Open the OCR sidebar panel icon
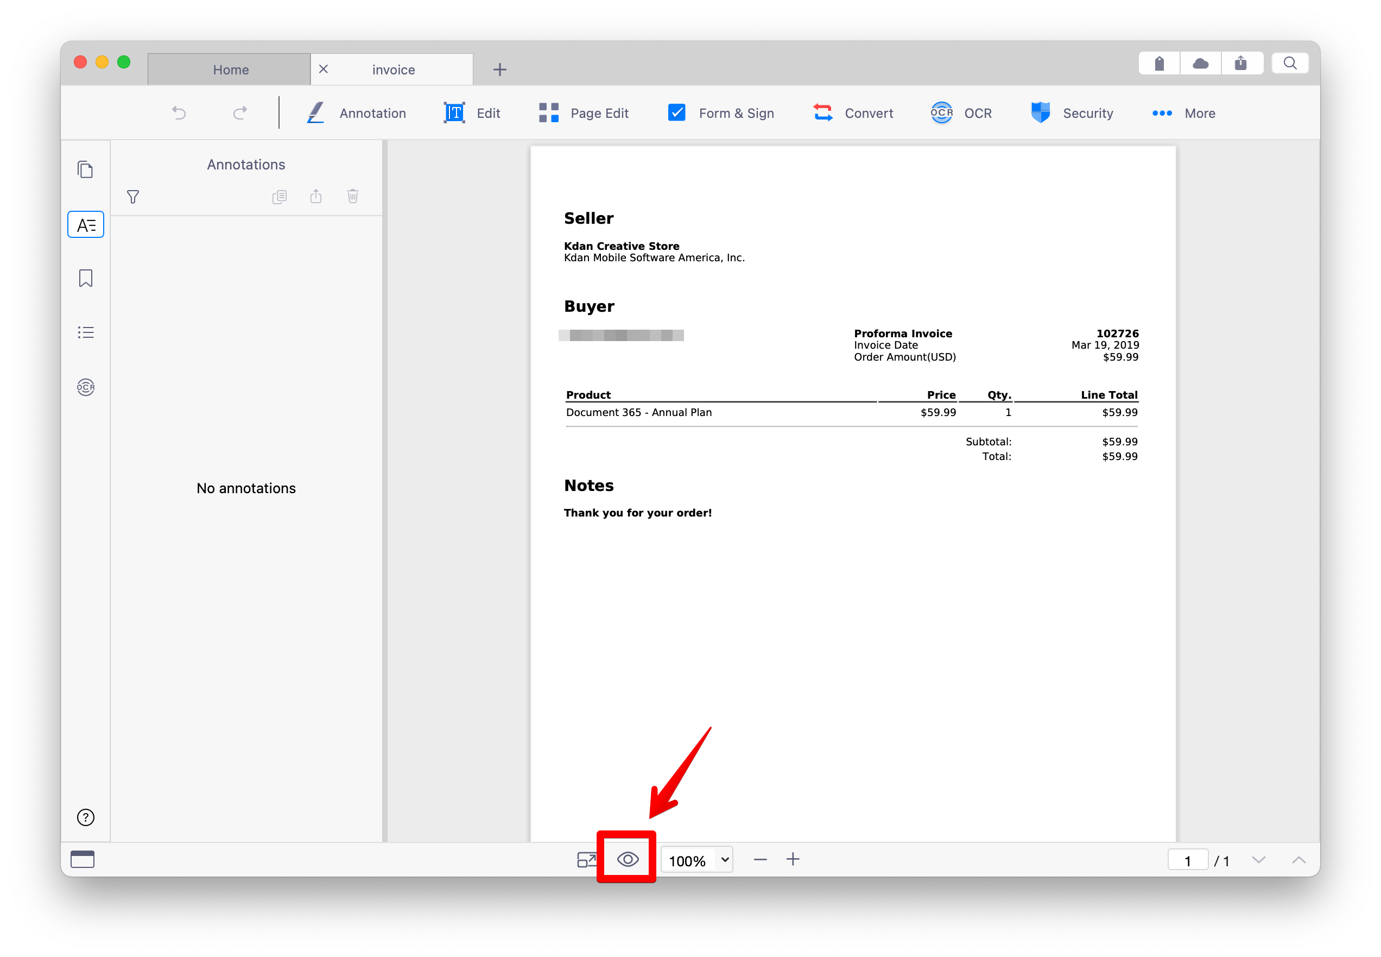1381x957 pixels. 86,387
